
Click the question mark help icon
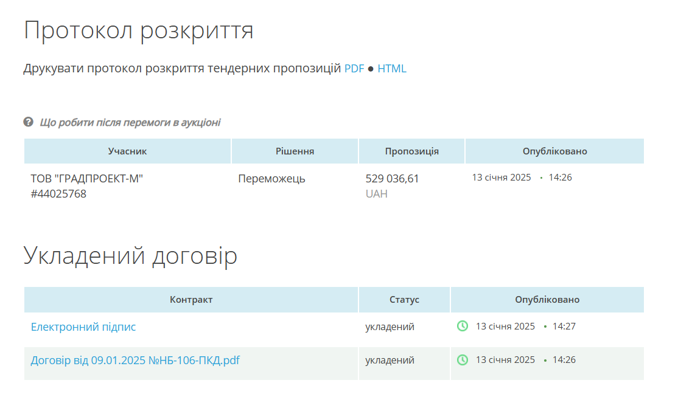point(28,122)
